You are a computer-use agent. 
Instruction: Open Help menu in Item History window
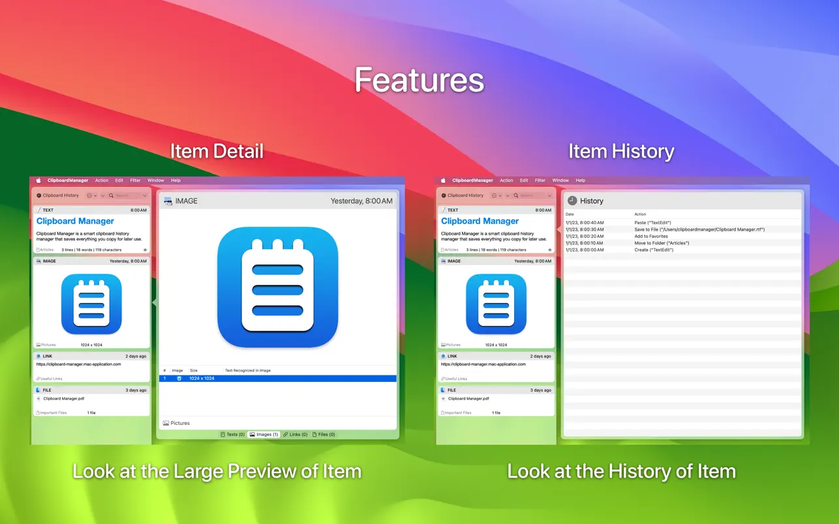[x=580, y=181]
